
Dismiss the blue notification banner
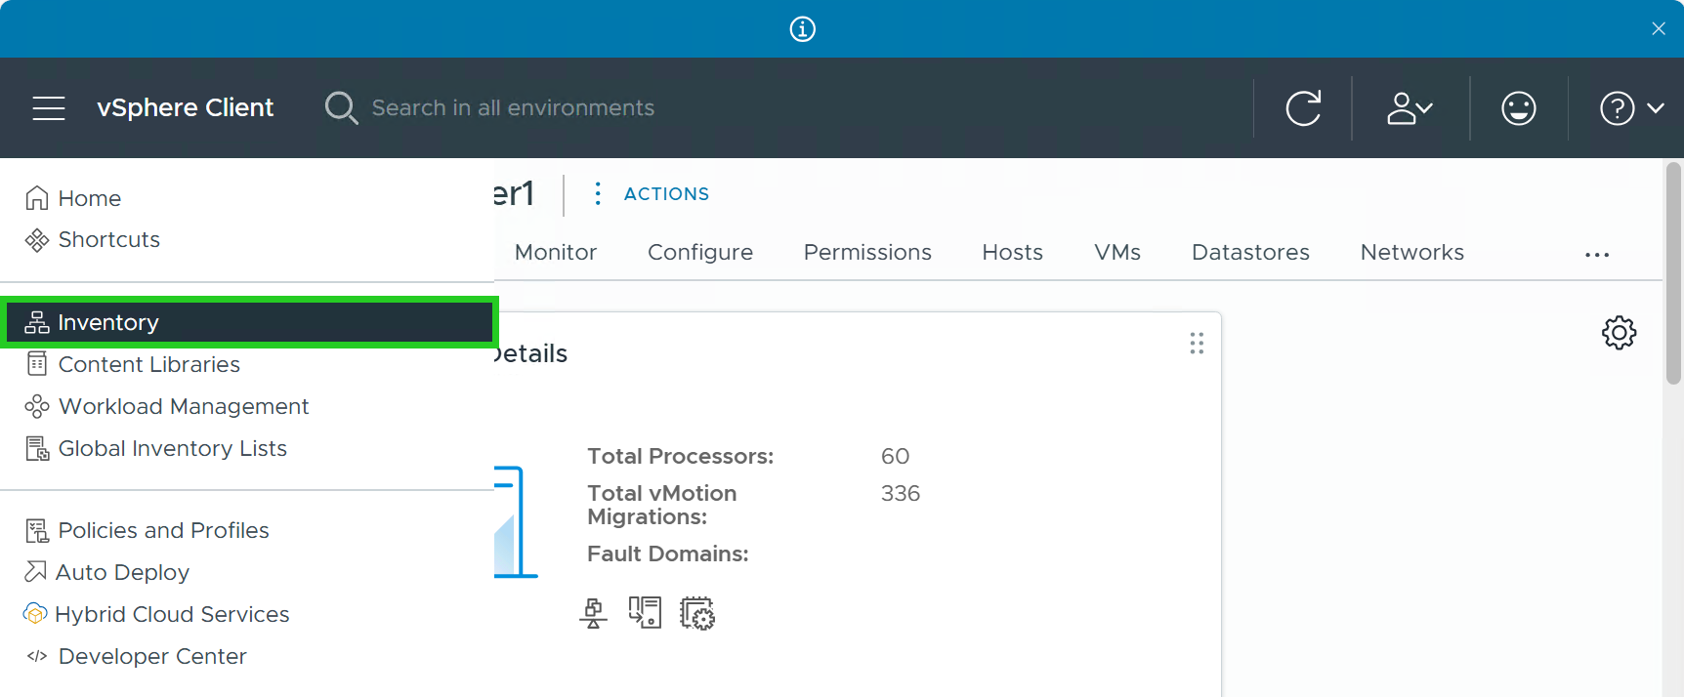coord(1659,28)
